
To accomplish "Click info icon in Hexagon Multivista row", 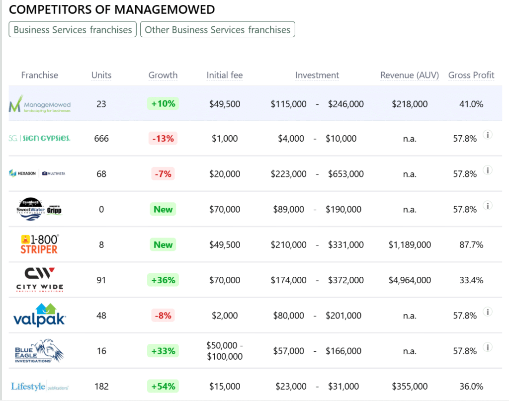I will 488,170.
